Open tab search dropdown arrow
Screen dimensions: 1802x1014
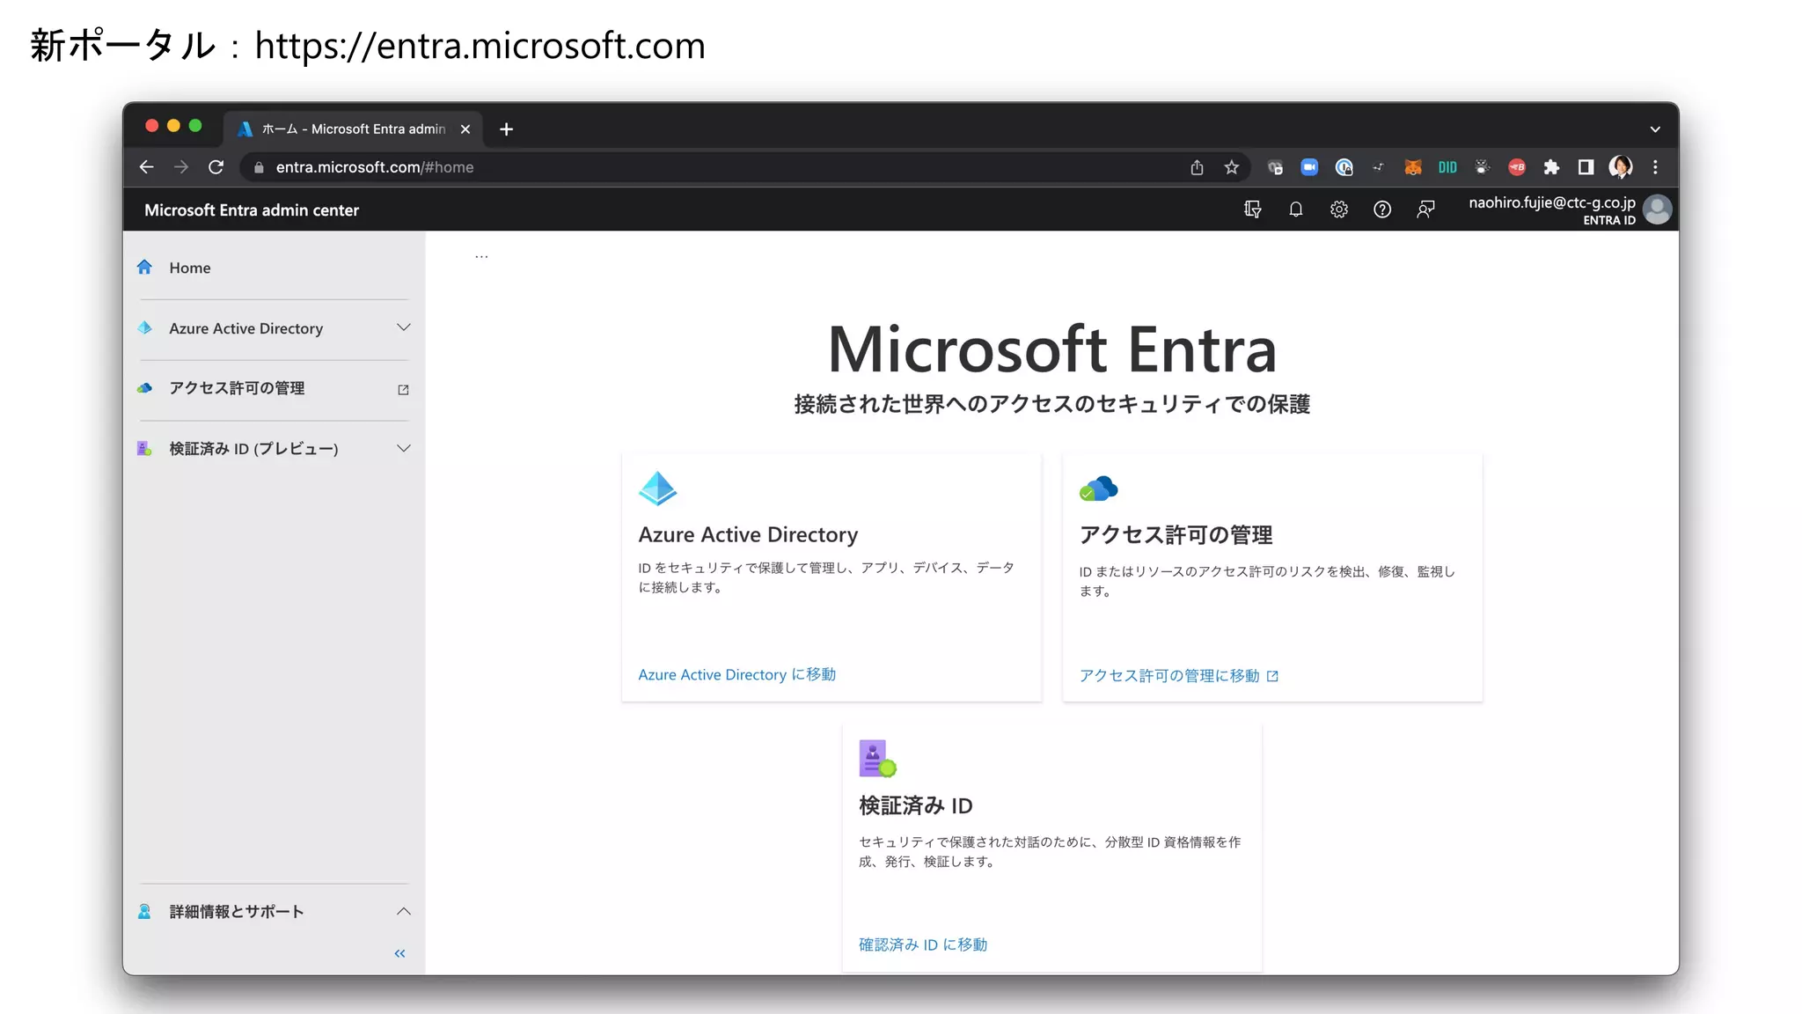[1655, 129]
